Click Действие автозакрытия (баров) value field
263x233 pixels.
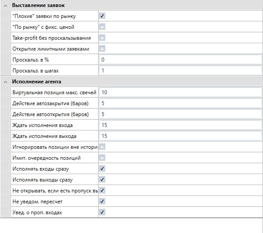pyautogui.click(x=180, y=104)
